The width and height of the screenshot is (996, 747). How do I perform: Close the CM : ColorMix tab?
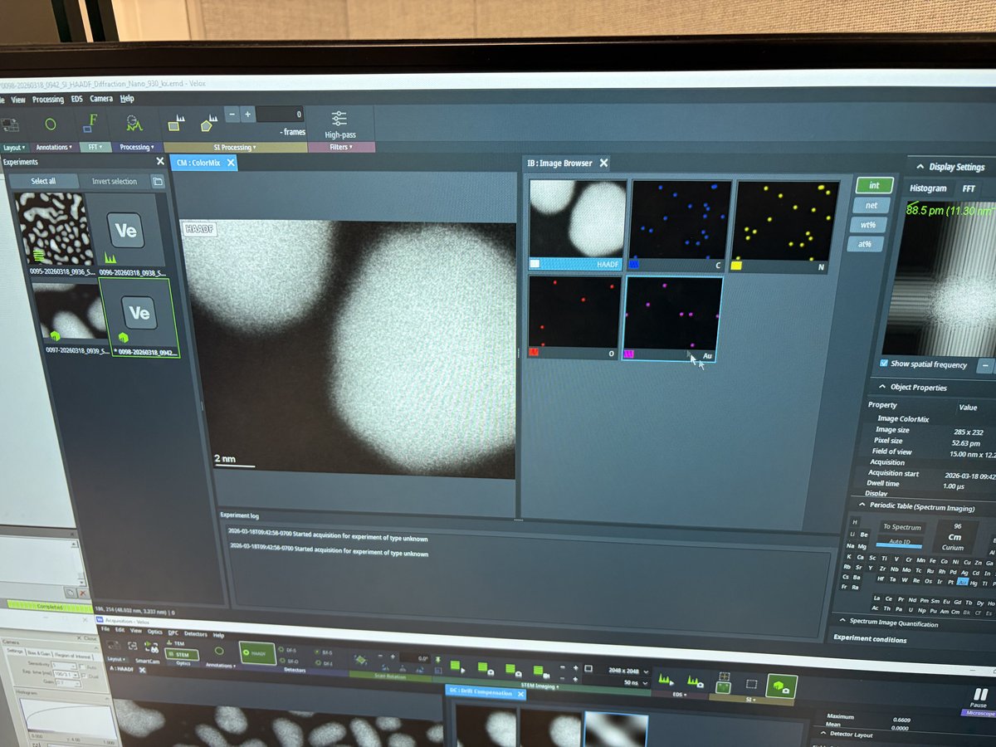click(231, 164)
